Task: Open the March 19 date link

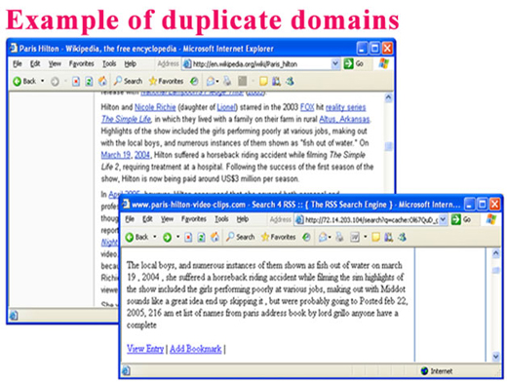Action: [x=116, y=155]
